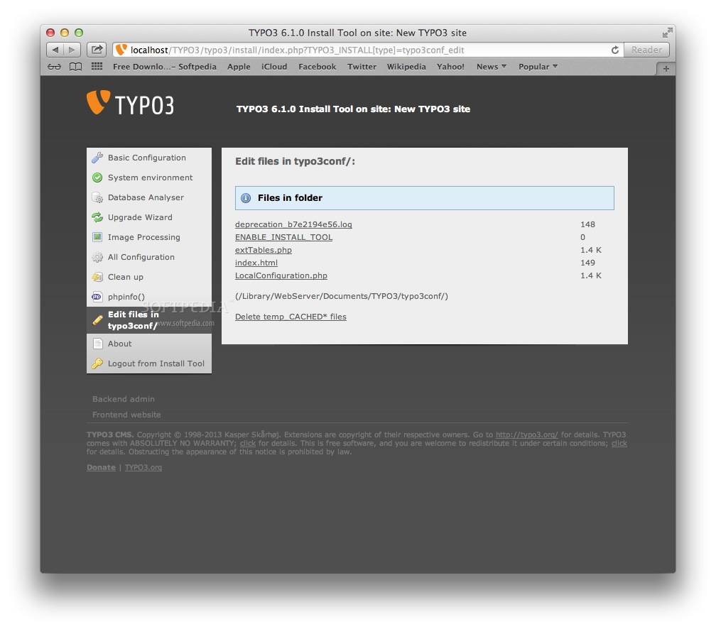Open the Apple bookmark
Image resolution: width=716 pixels, height=629 pixels.
pos(239,67)
